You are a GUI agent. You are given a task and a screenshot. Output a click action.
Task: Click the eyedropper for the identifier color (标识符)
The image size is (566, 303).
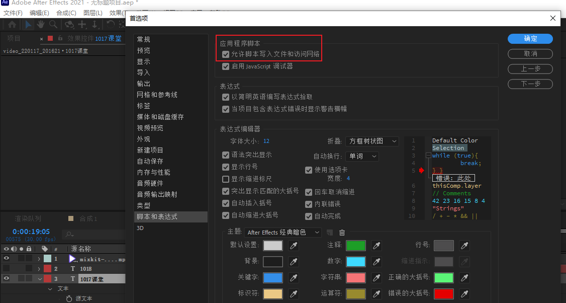tap(294, 293)
